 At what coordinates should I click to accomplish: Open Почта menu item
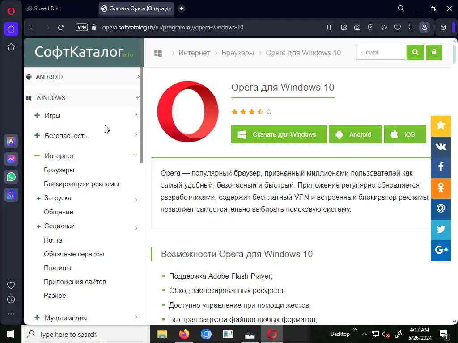[53, 240]
